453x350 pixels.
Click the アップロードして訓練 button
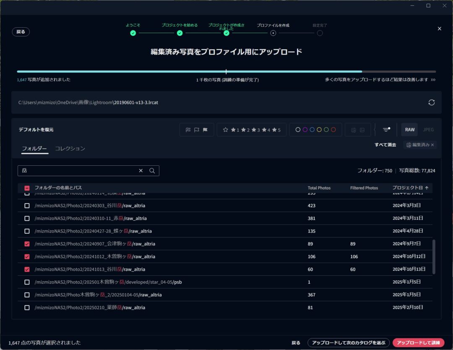tap(418, 343)
